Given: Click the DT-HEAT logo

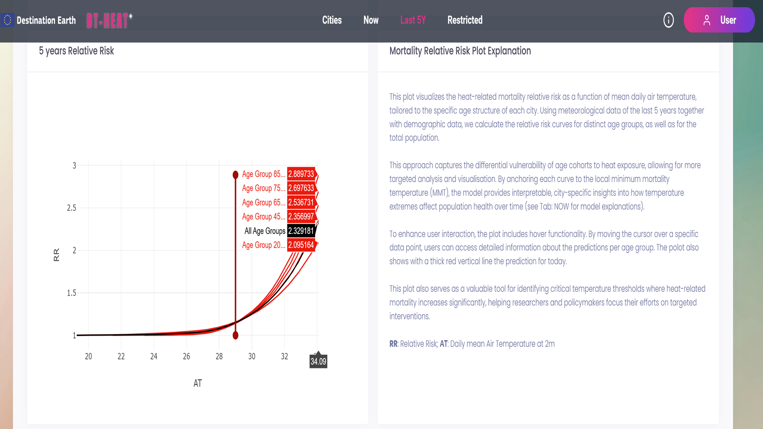Looking at the screenshot, I should click(109, 20).
